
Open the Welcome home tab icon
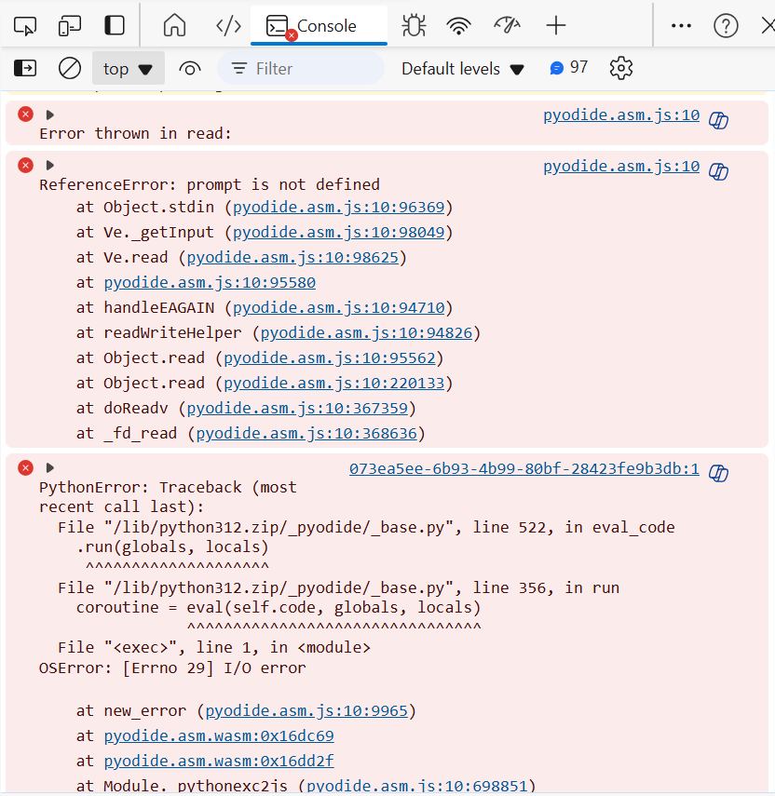pos(174,25)
